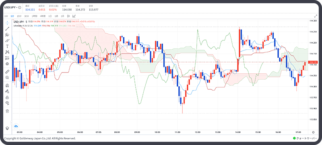Viewport: 322px width, 145px height.
Task: Select the crosshair cursor tool
Action: [x=7, y=22]
